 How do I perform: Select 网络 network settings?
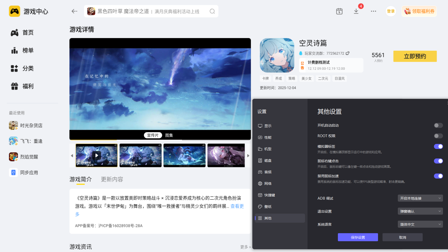tap(268, 183)
